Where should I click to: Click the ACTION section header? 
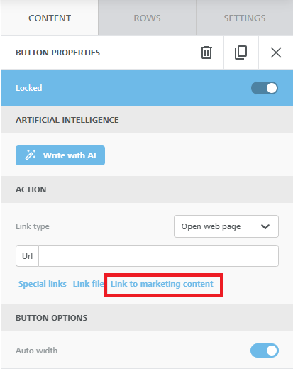point(147,189)
